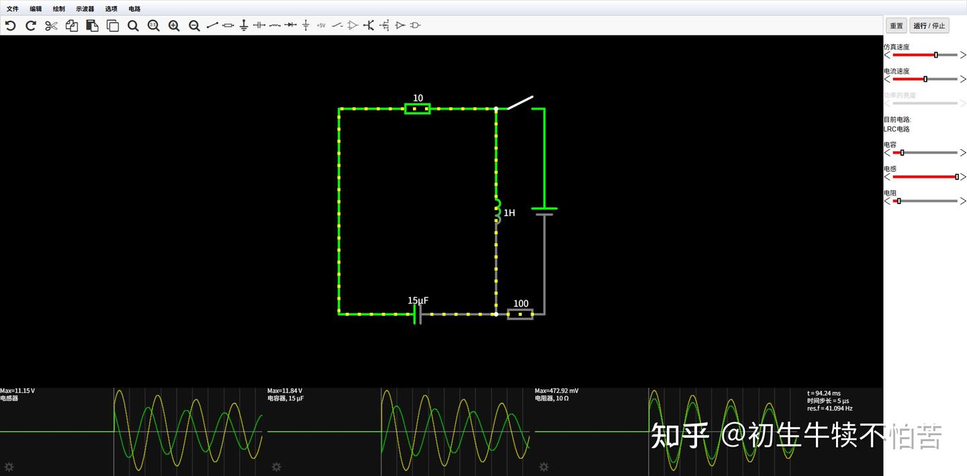This screenshot has height=476, width=967.
Task: Reset zoom to 1:1
Action: [154, 26]
